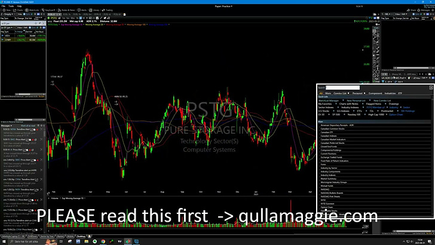This screenshot has width=435, height=245.
Task: Open Alerts from the toolbar
Action: pyautogui.click(x=82, y=10)
